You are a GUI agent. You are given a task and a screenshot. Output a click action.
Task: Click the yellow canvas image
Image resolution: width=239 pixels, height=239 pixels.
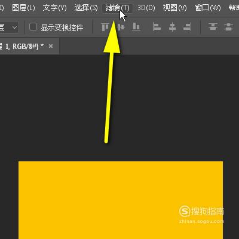click(121, 200)
